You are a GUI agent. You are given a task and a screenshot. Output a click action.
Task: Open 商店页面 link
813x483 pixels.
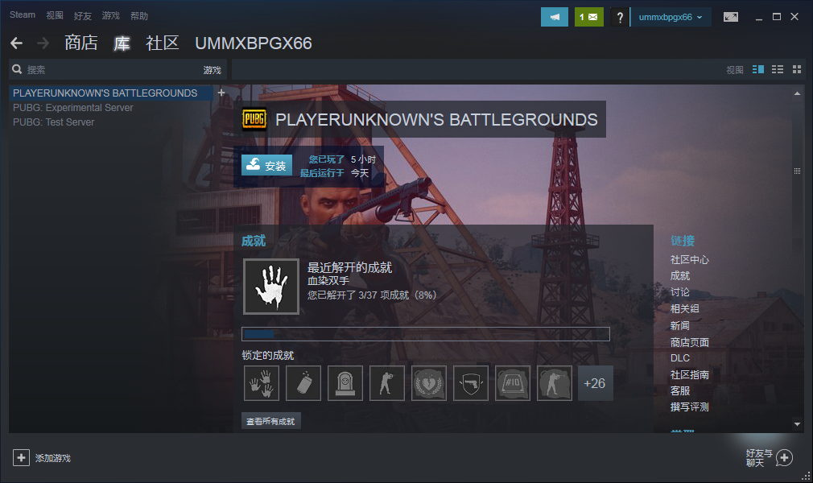point(689,342)
